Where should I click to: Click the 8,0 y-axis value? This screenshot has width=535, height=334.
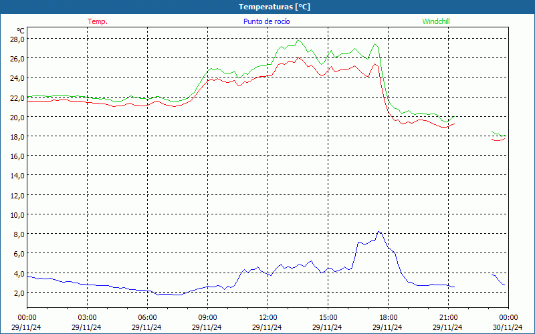click(x=19, y=234)
